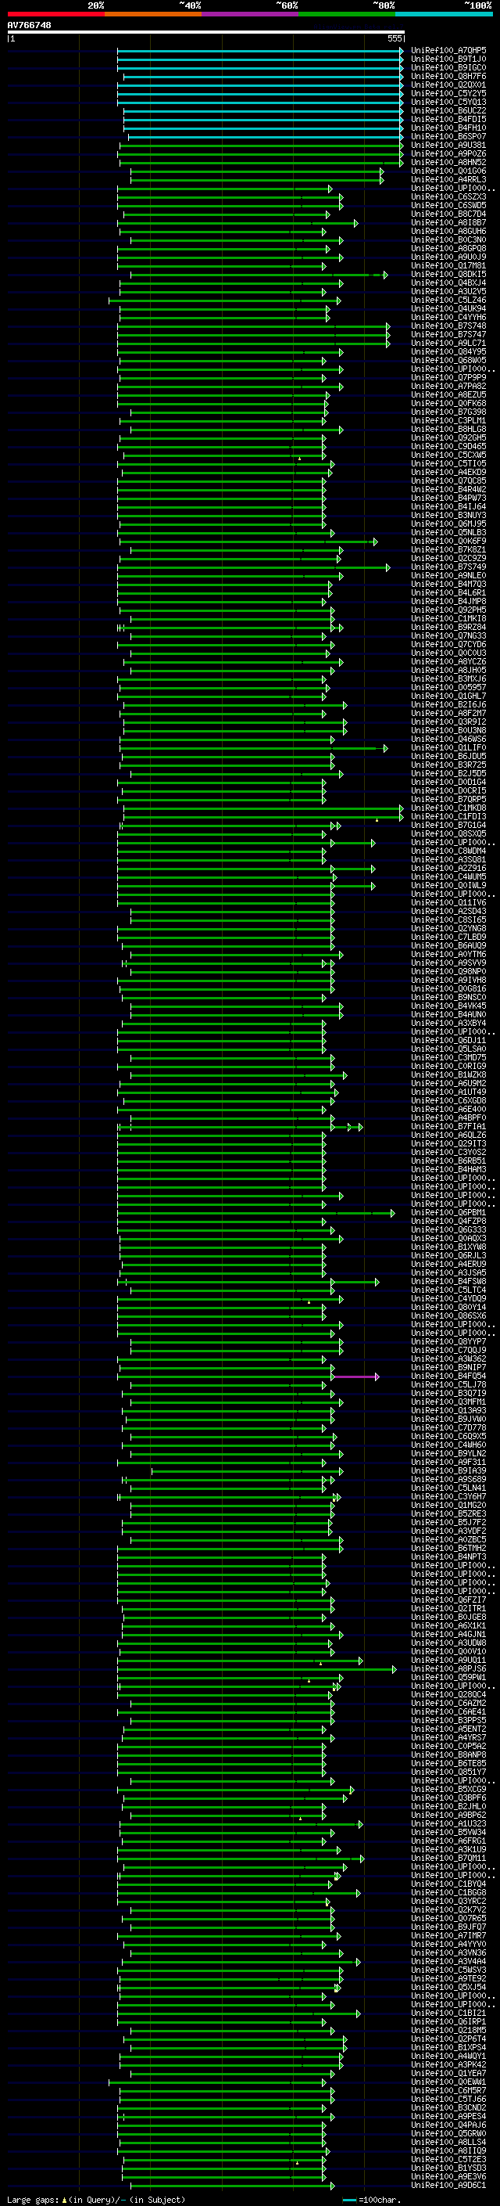
Task: Click the label UniRef100_B4JMP8
Action: pyautogui.click(x=448, y=602)
